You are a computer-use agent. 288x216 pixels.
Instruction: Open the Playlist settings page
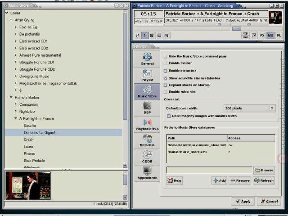tap(147, 75)
